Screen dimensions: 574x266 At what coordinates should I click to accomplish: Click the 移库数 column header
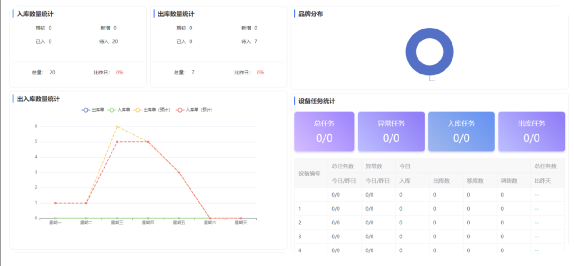[x=475, y=181]
